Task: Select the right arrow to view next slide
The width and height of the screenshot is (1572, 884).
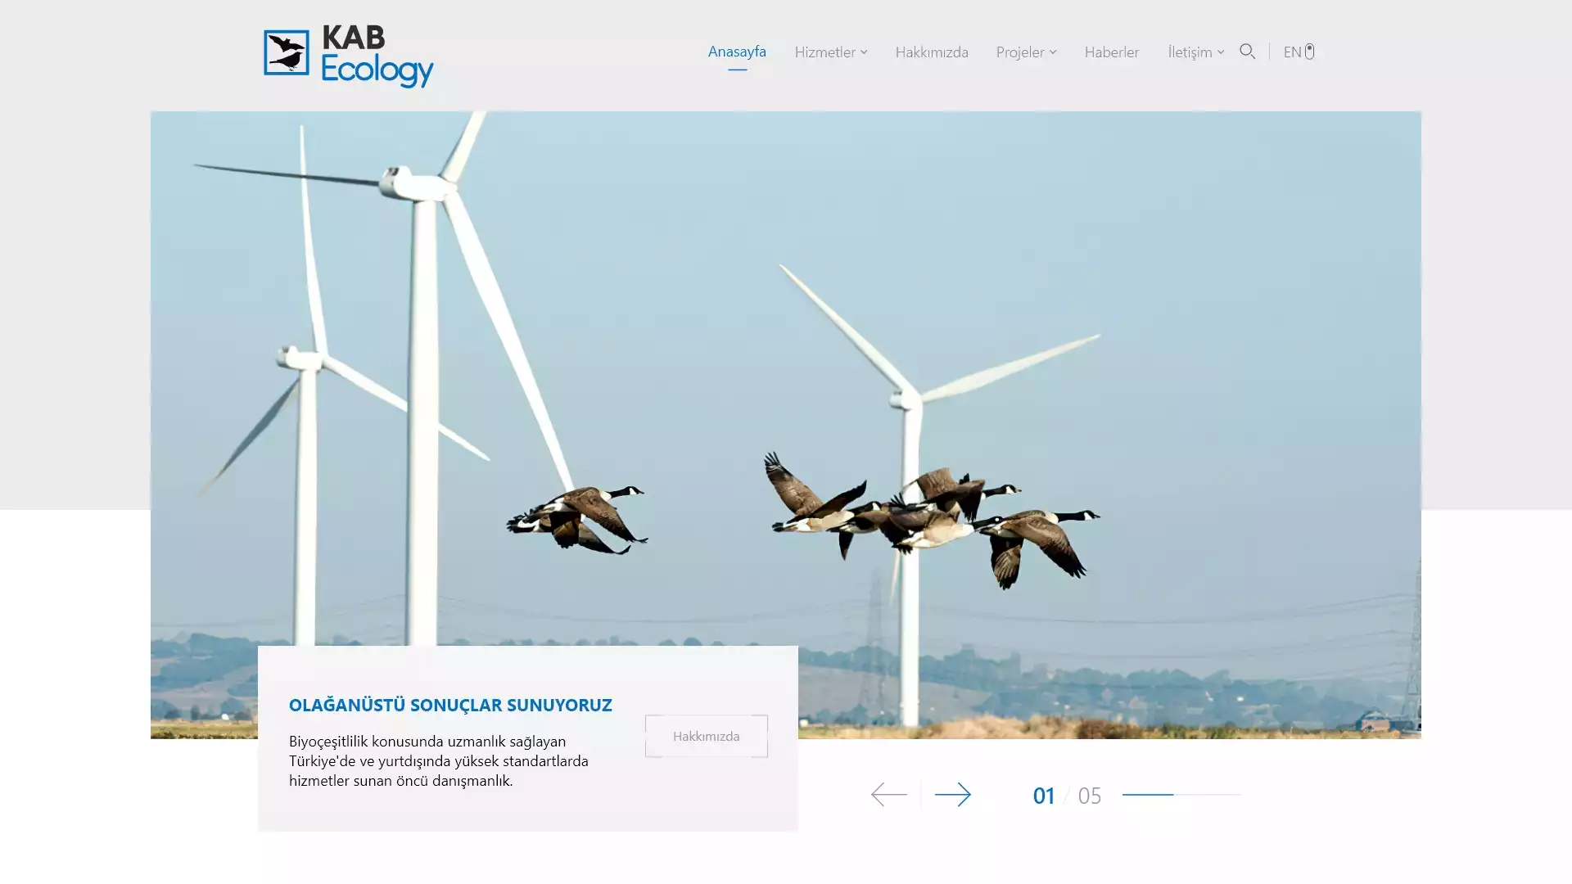Action: point(955,793)
